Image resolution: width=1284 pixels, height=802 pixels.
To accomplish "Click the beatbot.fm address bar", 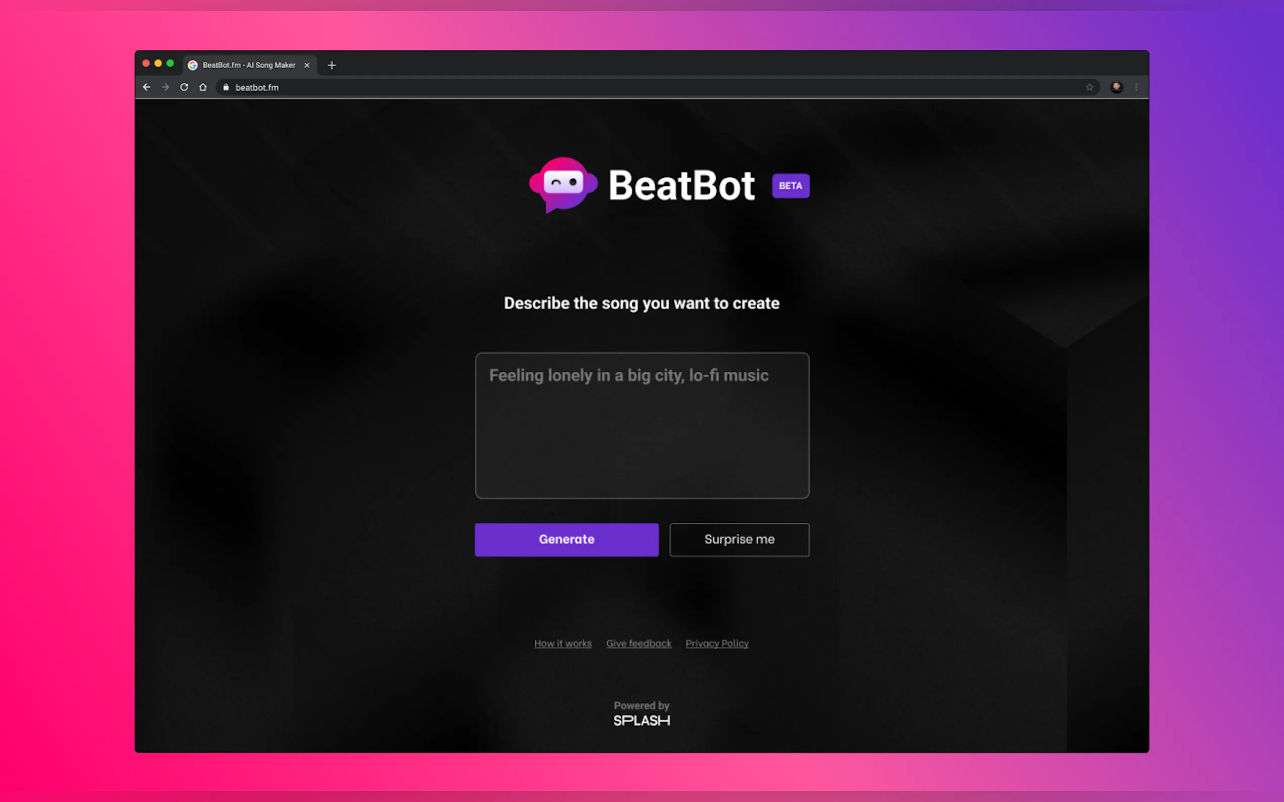I will tap(657, 87).
